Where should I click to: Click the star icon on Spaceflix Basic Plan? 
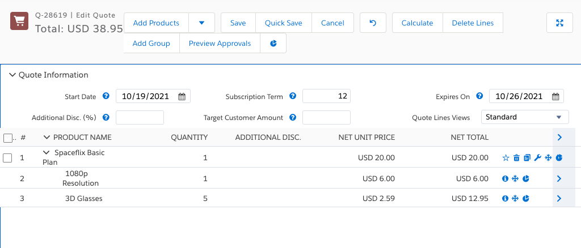[x=506, y=158]
